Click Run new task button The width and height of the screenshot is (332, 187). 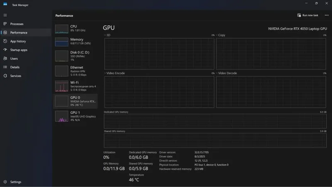(x=308, y=15)
